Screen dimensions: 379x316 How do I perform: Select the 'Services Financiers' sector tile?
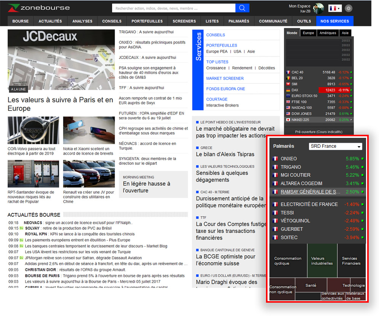pos(351,261)
